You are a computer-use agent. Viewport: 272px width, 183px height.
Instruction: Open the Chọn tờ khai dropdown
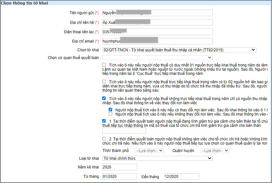pos(179,50)
